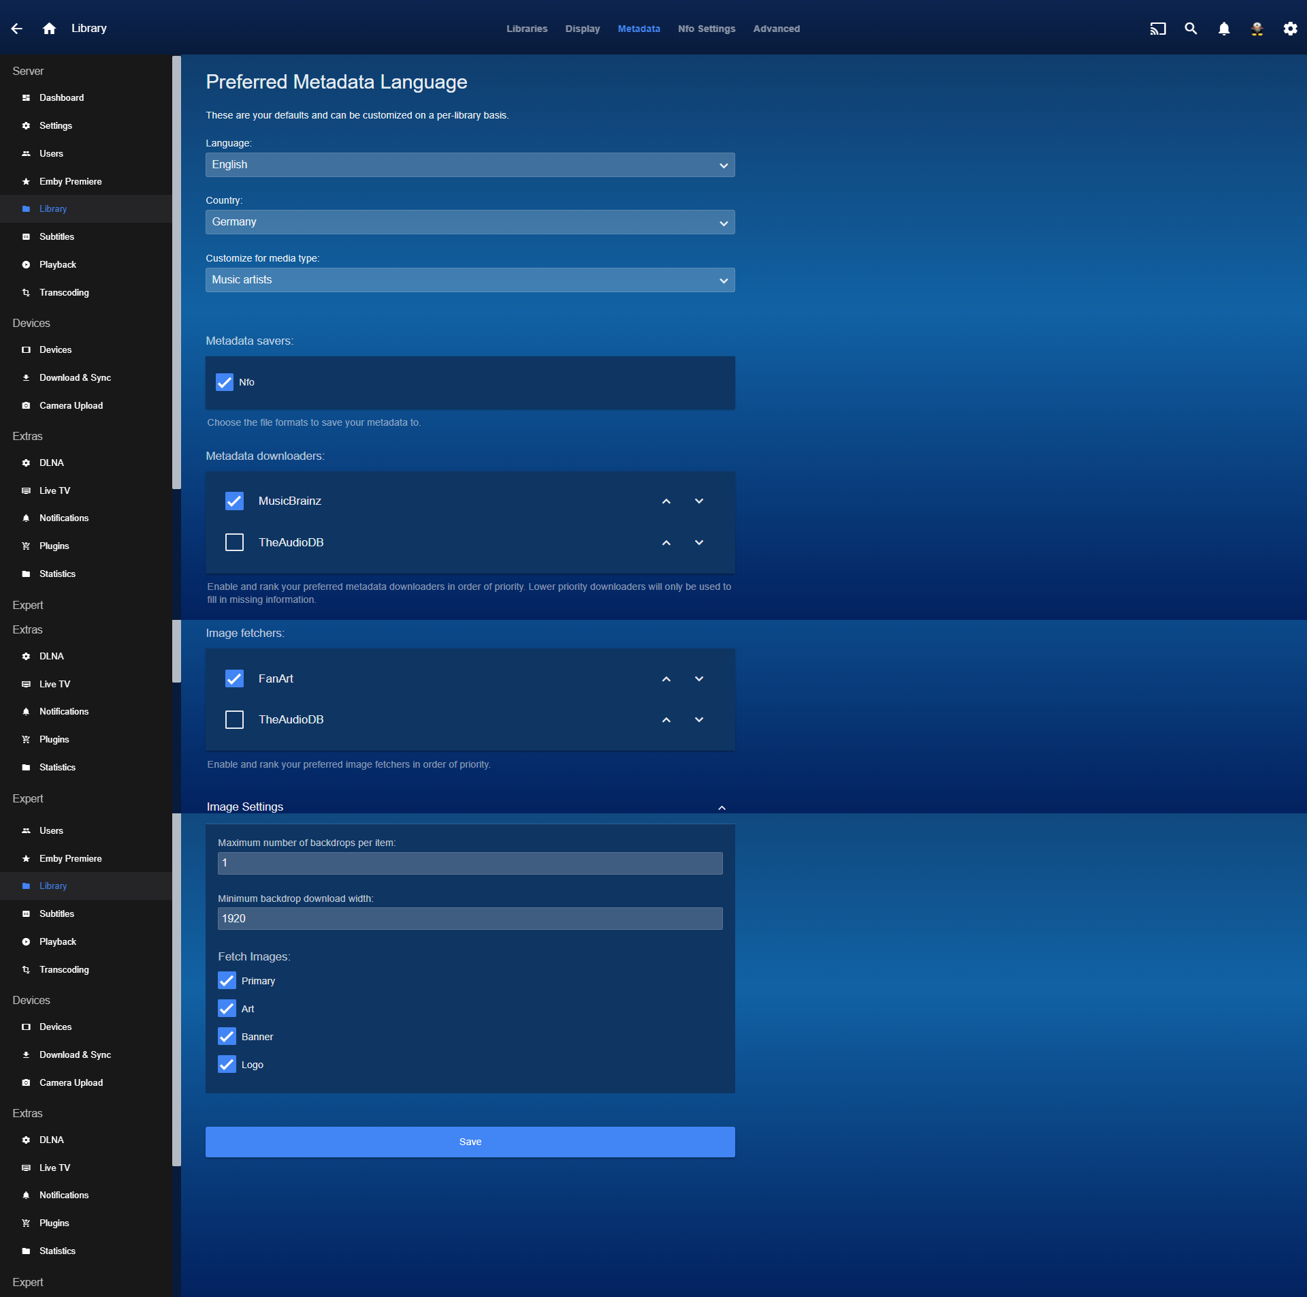Enable TheAudioDB under Image fetchers

point(234,719)
